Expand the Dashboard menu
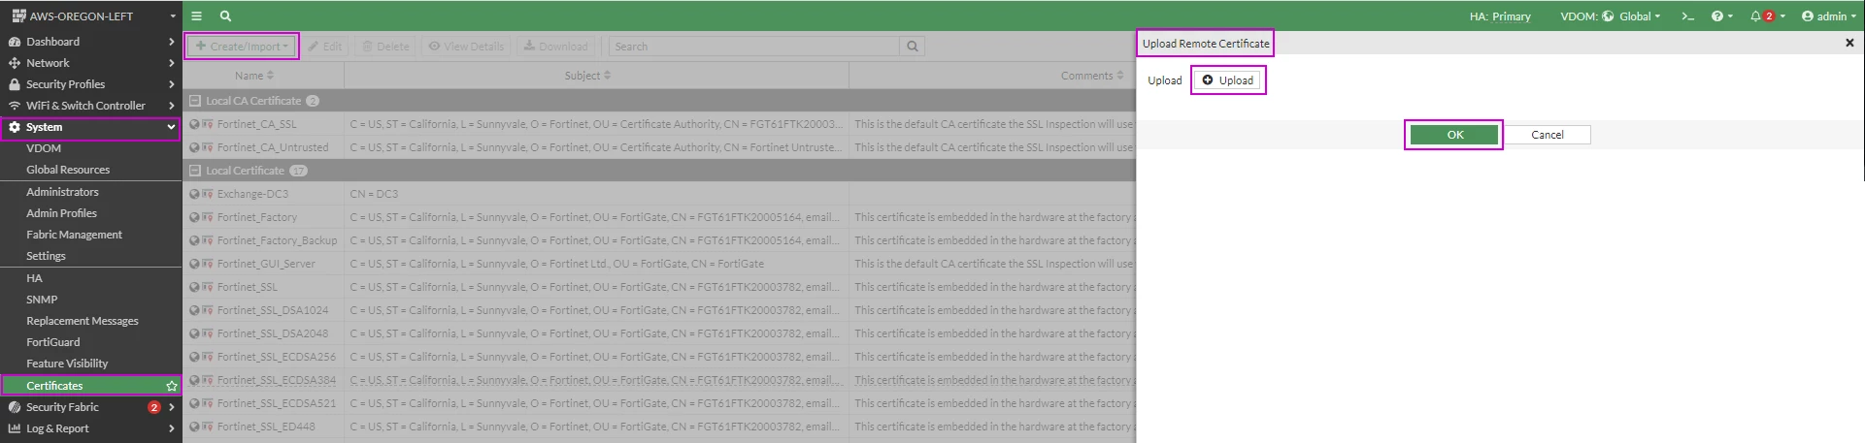Viewport: 1865px width, 443px height. tap(91, 42)
